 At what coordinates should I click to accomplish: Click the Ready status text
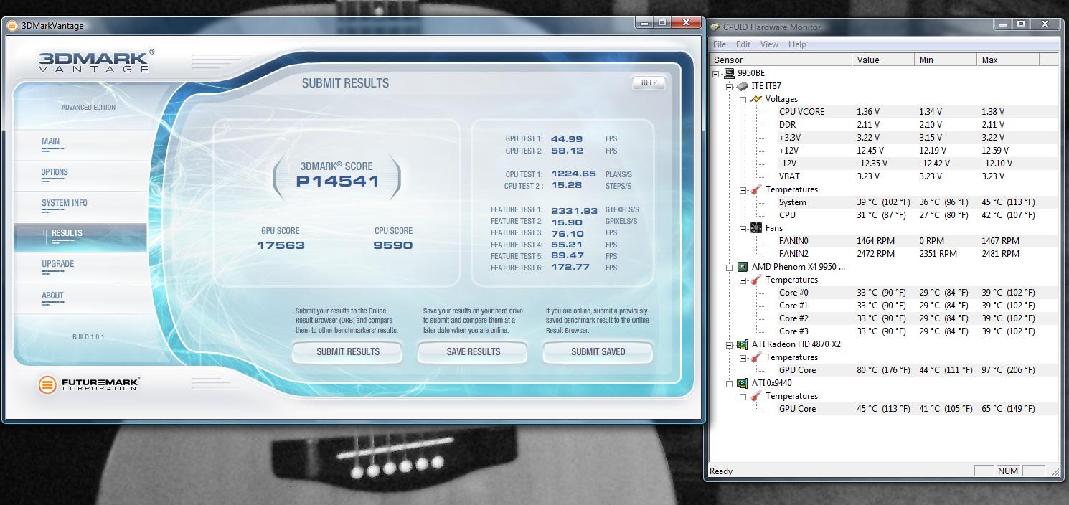(x=721, y=471)
